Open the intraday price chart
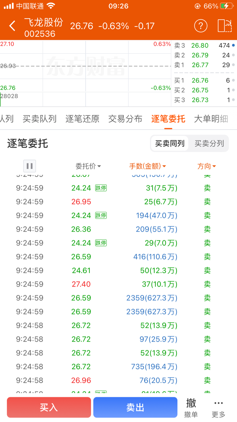 click(x=85, y=73)
